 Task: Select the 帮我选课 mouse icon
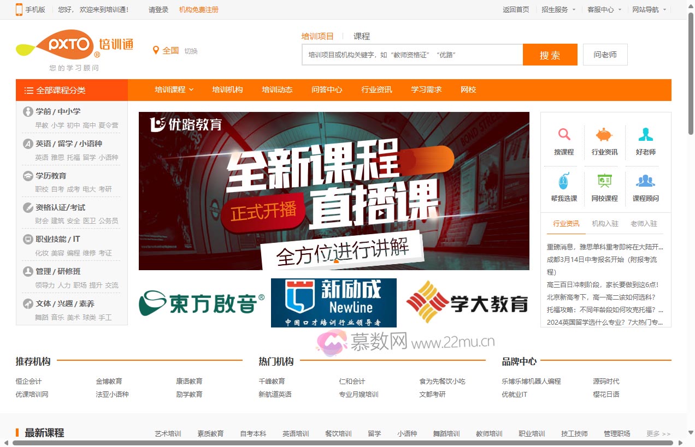564,181
